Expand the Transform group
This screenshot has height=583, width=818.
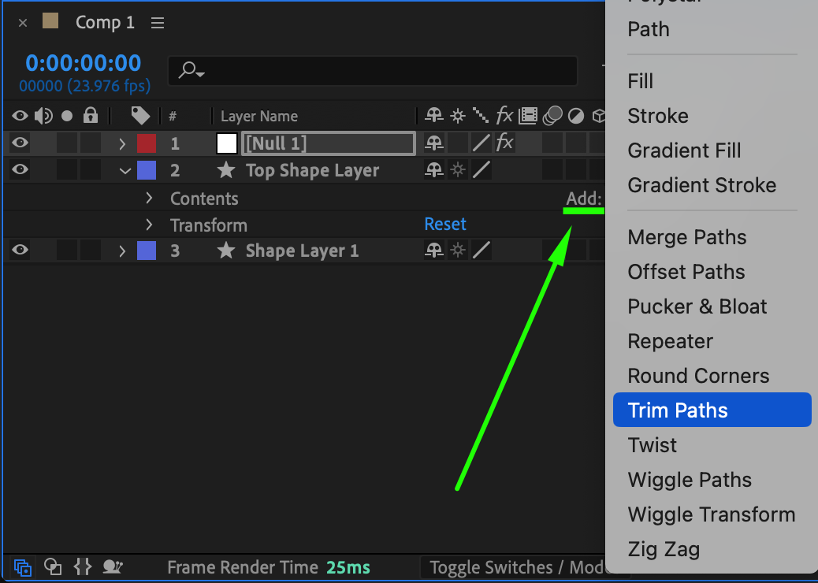click(x=149, y=225)
